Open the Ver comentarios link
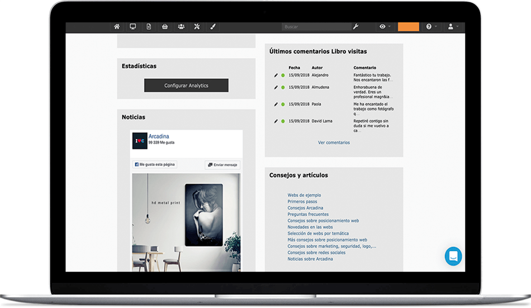Screen dimensions: 531x308 (x=334, y=143)
